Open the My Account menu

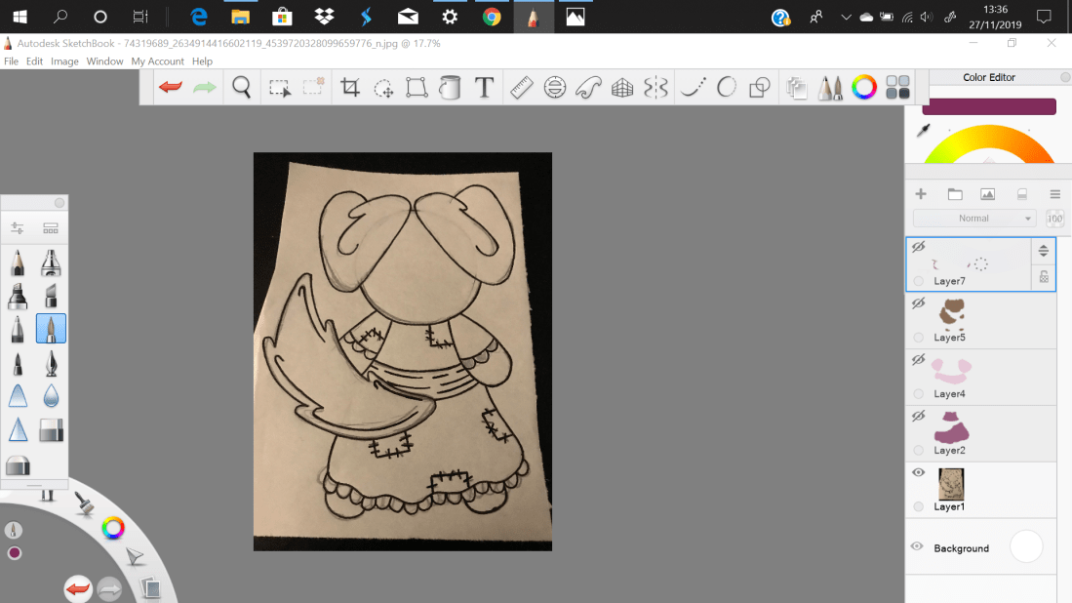pyautogui.click(x=157, y=61)
